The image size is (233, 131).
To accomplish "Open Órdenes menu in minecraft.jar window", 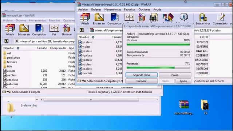I will coord(21,20).
